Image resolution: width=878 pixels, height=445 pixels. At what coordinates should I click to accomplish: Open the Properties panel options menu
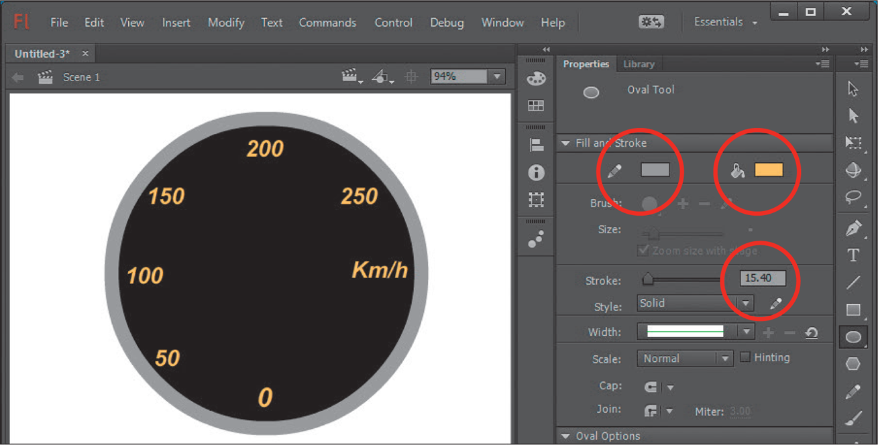coord(822,64)
